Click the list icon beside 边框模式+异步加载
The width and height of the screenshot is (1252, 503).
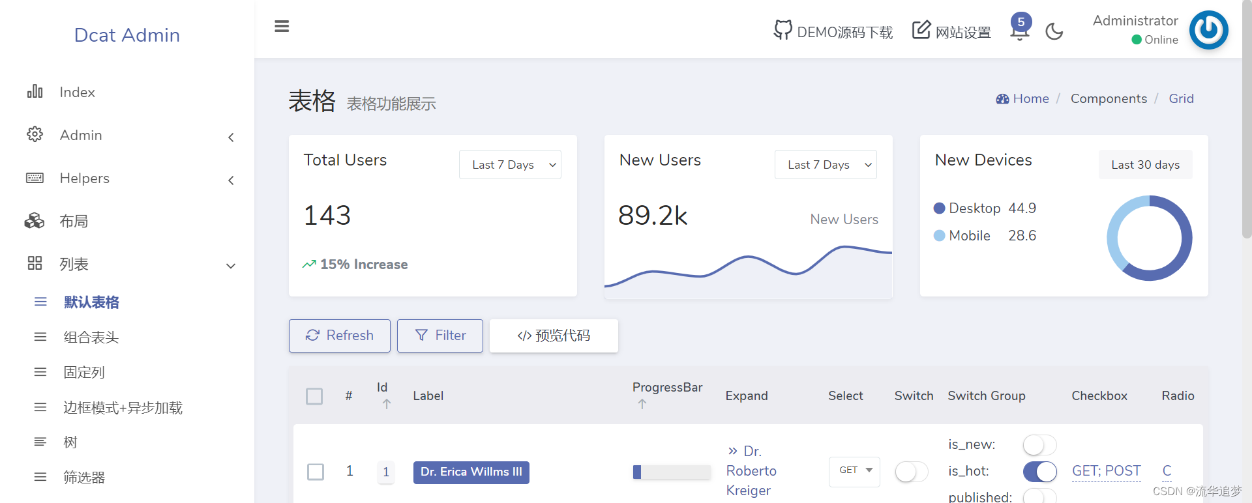[40, 407]
